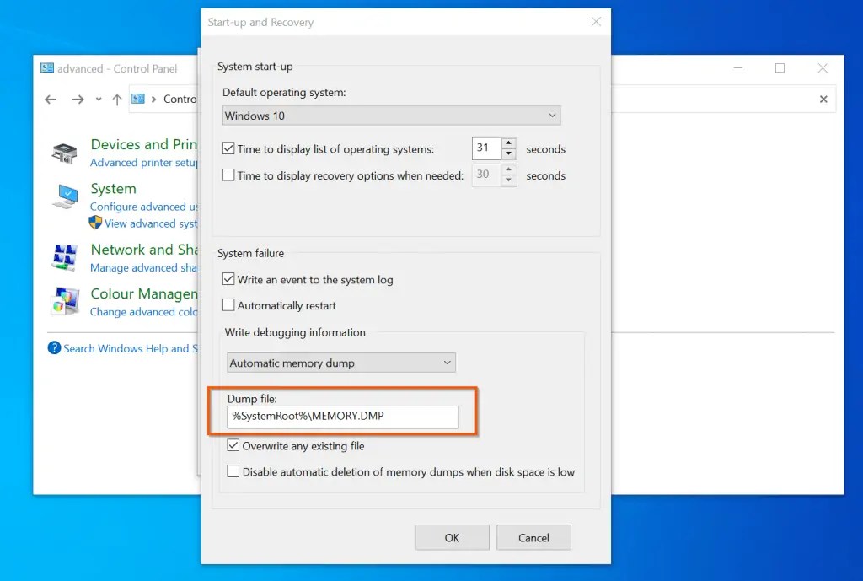Enable Automatically restart on system failure
Viewport: 863px width, 581px height.
pyautogui.click(x=227, y=304)
